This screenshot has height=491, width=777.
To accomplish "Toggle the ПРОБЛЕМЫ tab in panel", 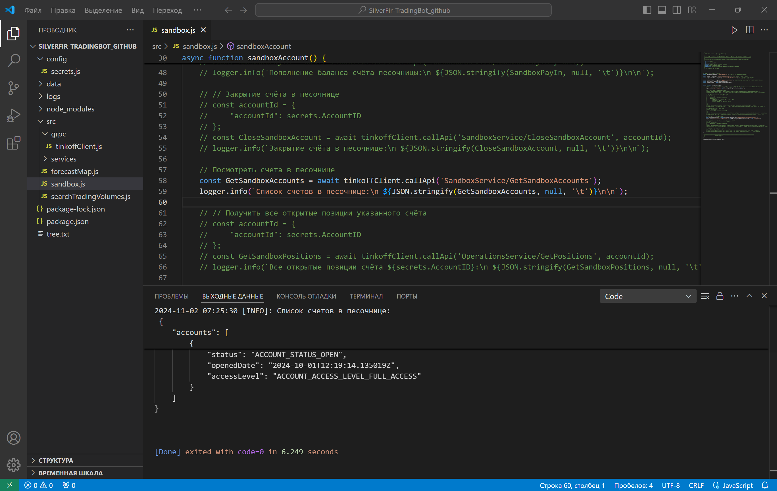I will (x=171, y=296).
